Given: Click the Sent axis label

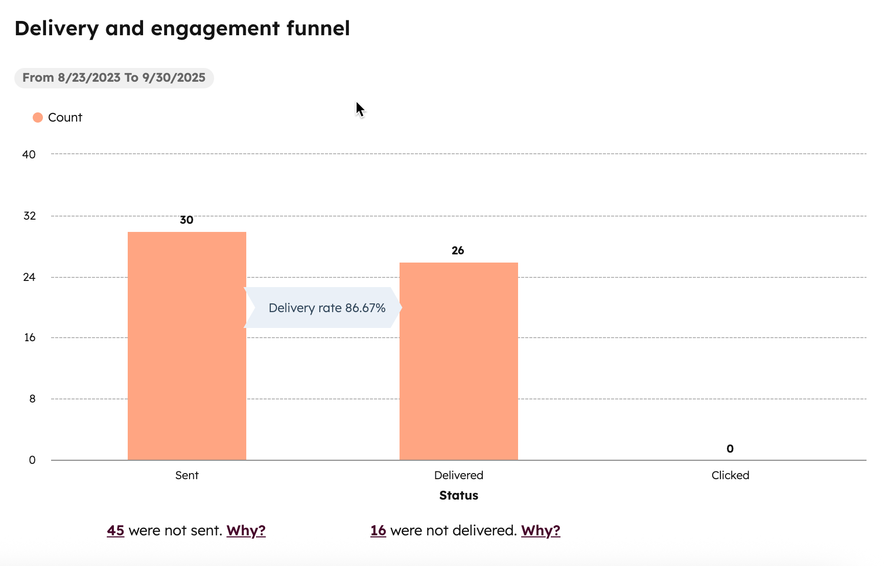Looking at the screenshot, I should 187,475.
